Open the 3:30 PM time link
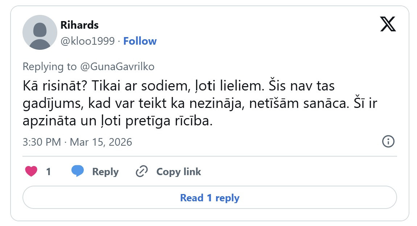 coord(41,142)
